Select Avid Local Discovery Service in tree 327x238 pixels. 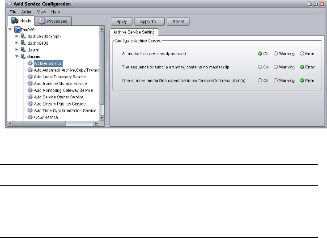60,77
